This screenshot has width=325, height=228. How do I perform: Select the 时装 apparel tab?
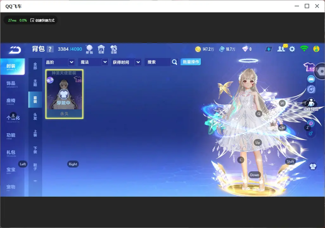click(x=12, y=66)
